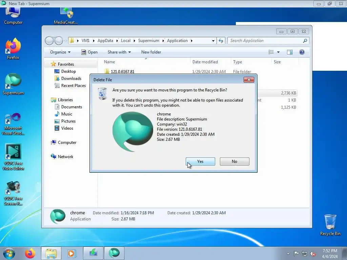
Task: Select Microsoft Visual Studio desktop shortcut
Action: [13, 124]
